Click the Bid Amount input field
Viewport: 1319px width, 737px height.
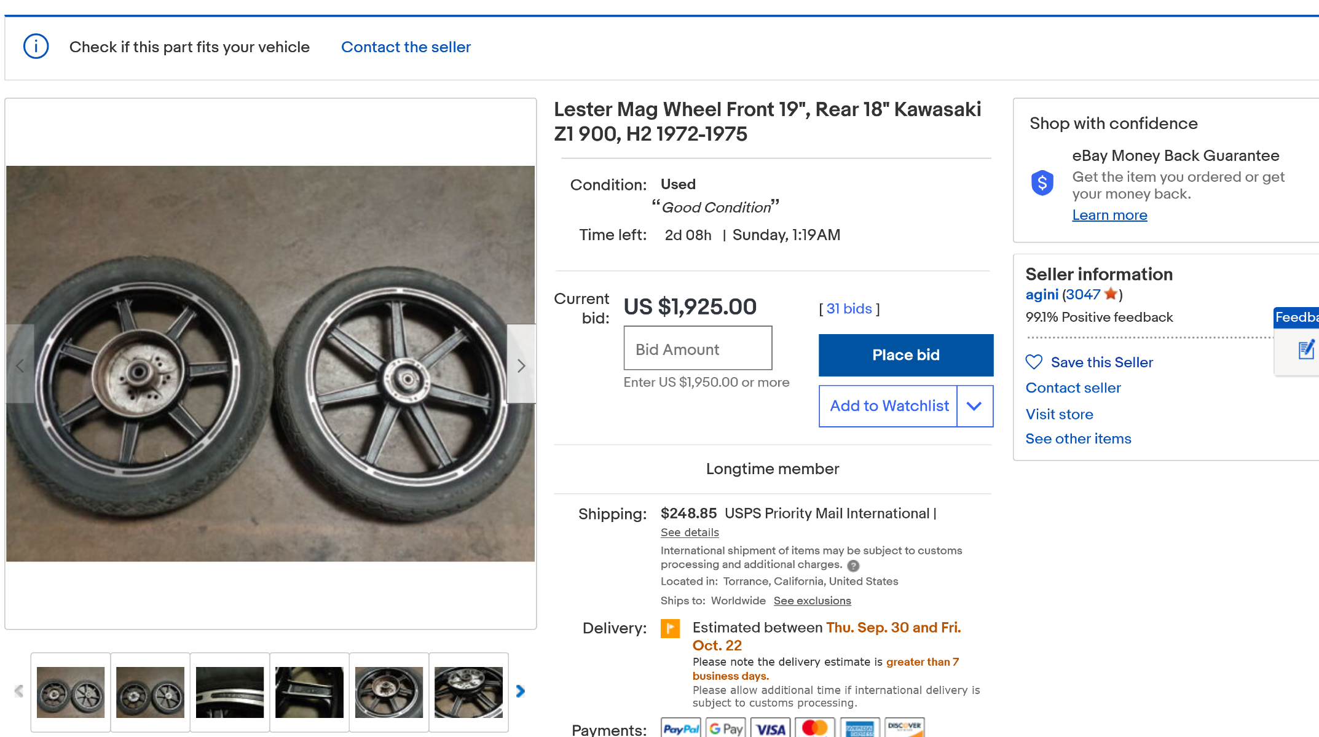(698, 349)
